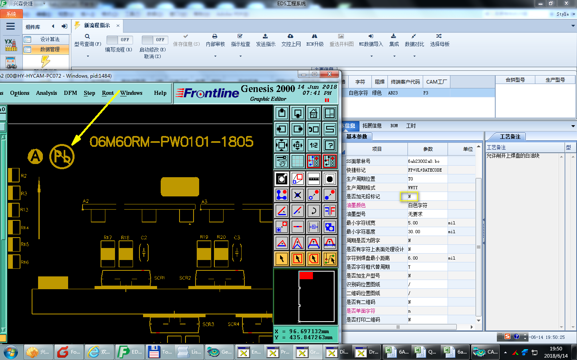This screenshot has width=577, height=360.
Task: Click the 参数 column header
Action: [x=428, y=149]
